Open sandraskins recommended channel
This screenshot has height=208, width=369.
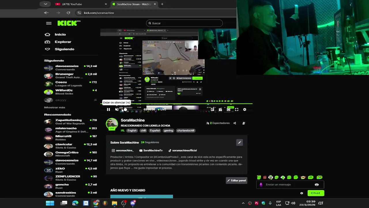[71, 194]
